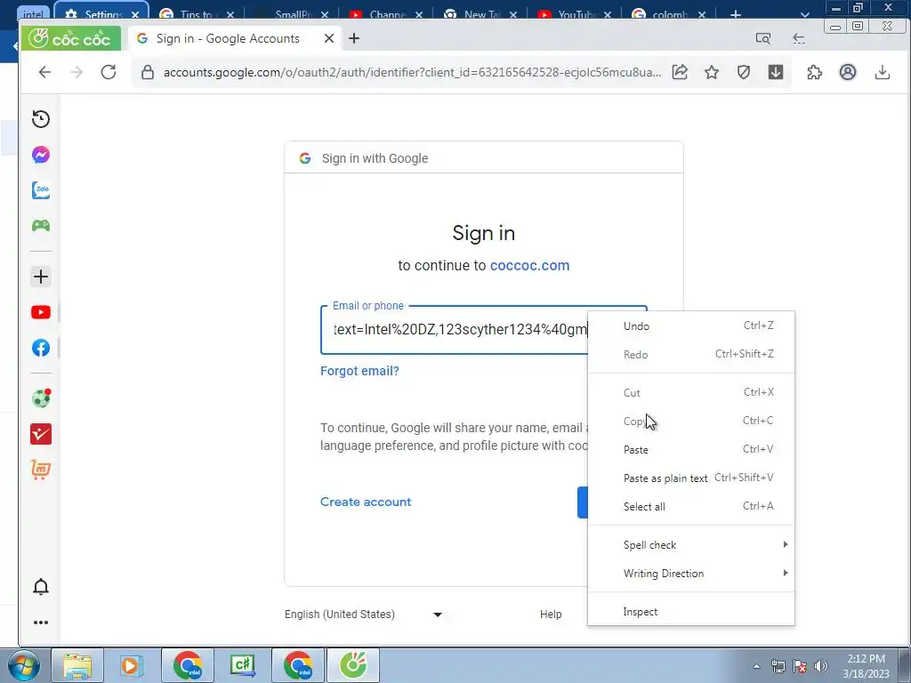This screenshot has height=683, width=911.
Task: Close the Sign in - Google Accounts tab
Action: pyautogui.click(x=329, y=38)
